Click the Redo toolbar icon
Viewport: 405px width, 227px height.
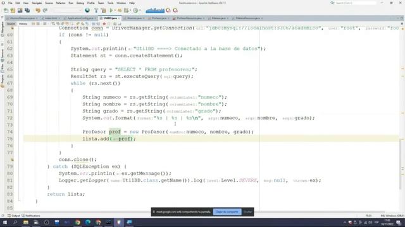tap(45, 10)
